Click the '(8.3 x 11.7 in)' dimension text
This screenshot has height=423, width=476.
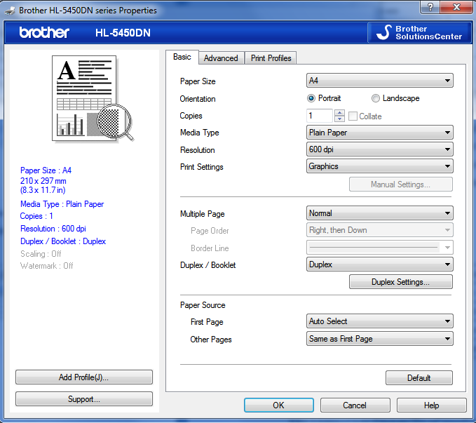tap(43, 190)
